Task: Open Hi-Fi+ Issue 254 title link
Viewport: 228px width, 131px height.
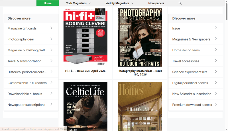Action: [85, 71]
